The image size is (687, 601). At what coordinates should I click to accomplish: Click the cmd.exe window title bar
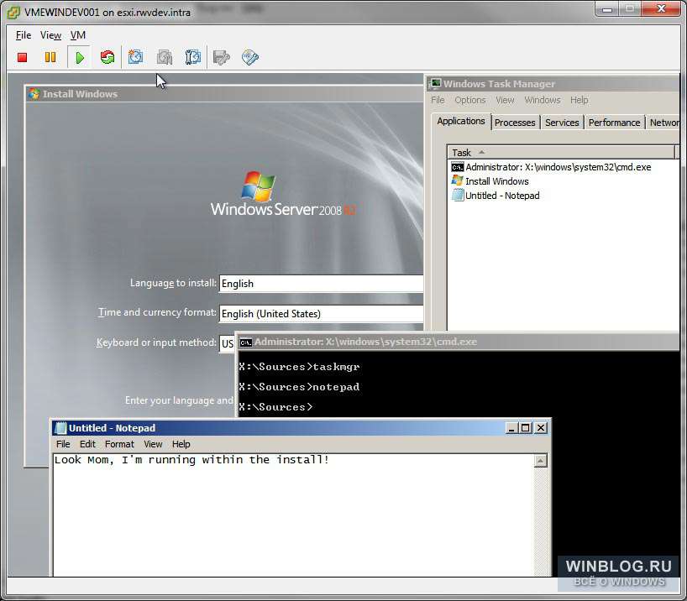tap(459, 342)
